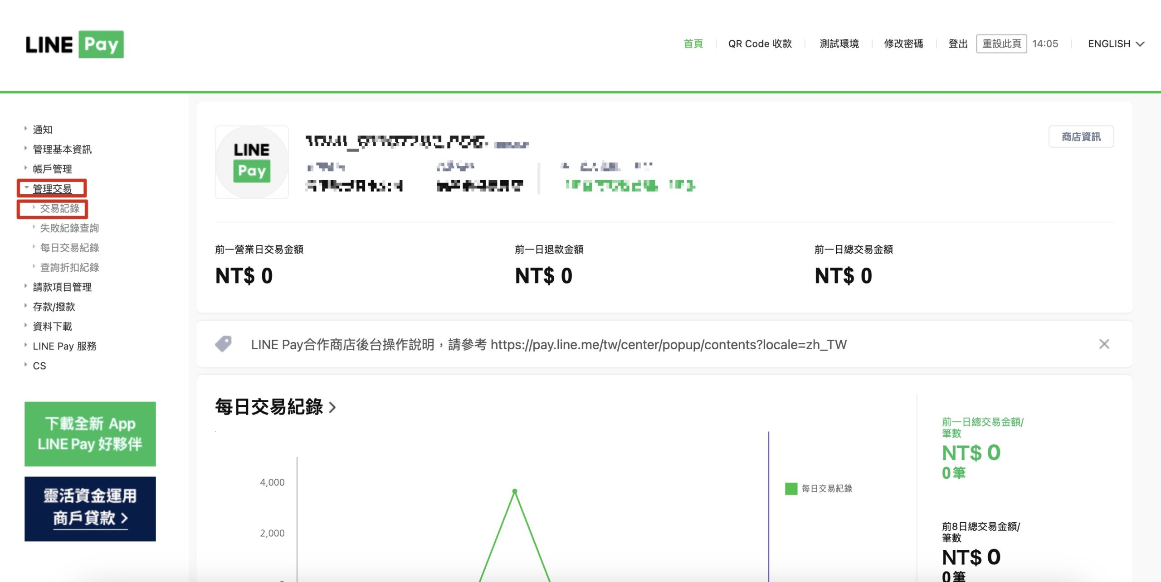Click the 下載全新 App green banner
The width and height of the screenshot is (1161, 582).
pos(90,433)
